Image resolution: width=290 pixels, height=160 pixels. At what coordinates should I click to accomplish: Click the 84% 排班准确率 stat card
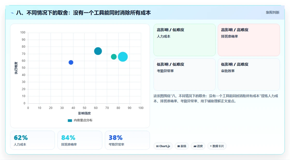(x=80, y=140)
